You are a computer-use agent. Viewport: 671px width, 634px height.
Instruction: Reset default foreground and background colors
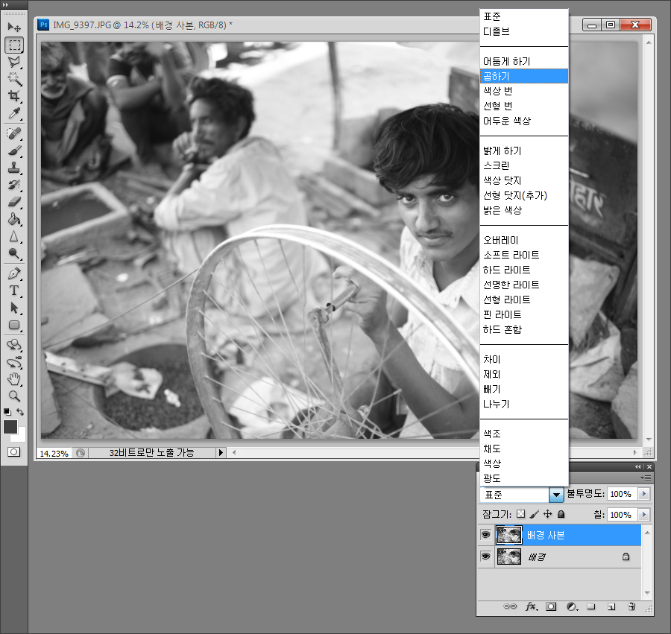(x=7, y=412)
